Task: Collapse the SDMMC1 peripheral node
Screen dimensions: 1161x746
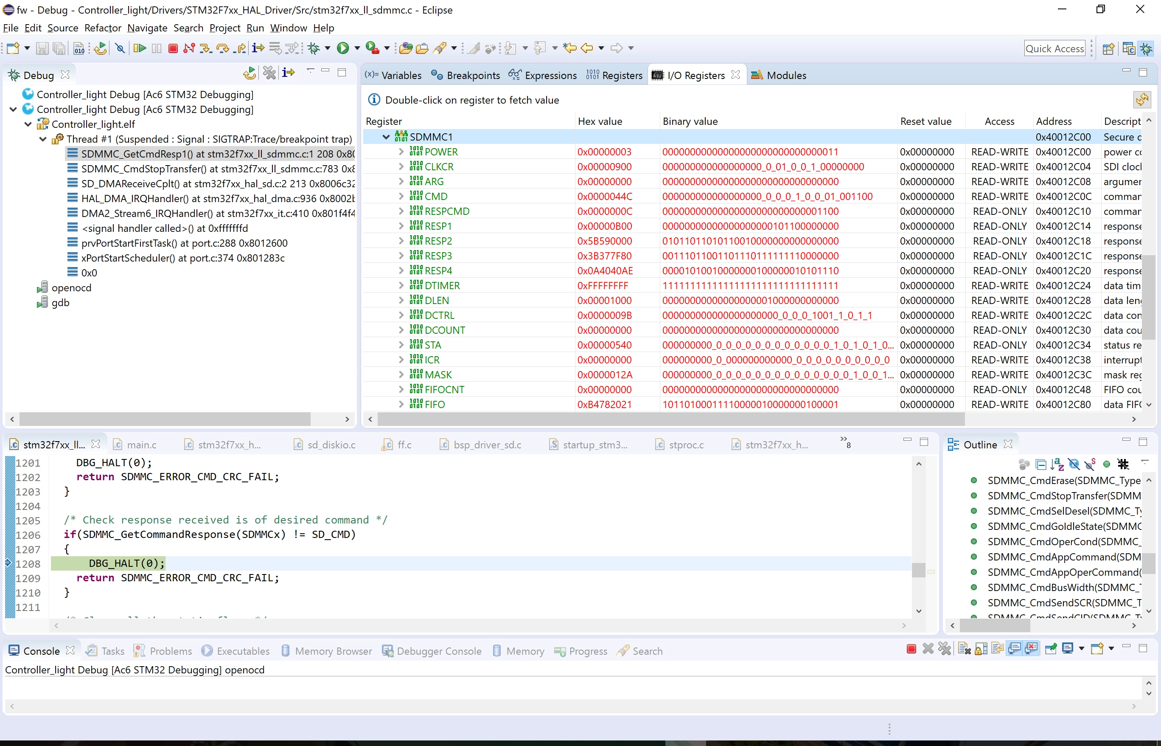Action: pyautogui.click(x=386, y=137)
